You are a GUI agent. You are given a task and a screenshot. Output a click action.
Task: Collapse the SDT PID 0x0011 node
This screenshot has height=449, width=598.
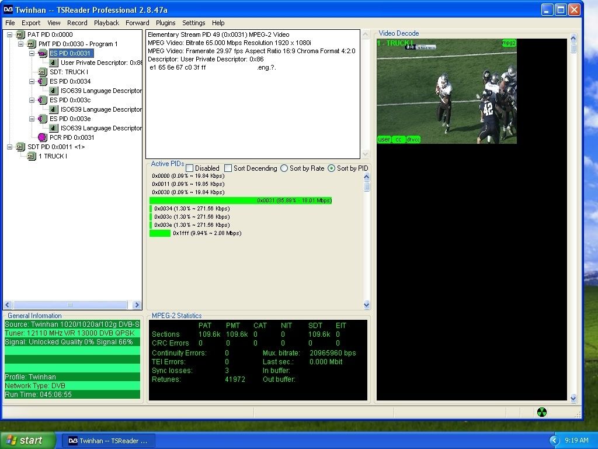tap(9, 147)
